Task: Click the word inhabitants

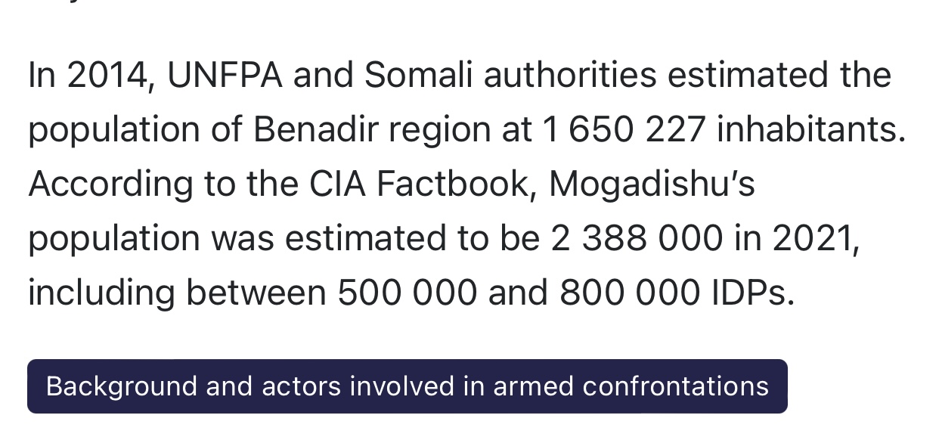Action: click(810, 130)
